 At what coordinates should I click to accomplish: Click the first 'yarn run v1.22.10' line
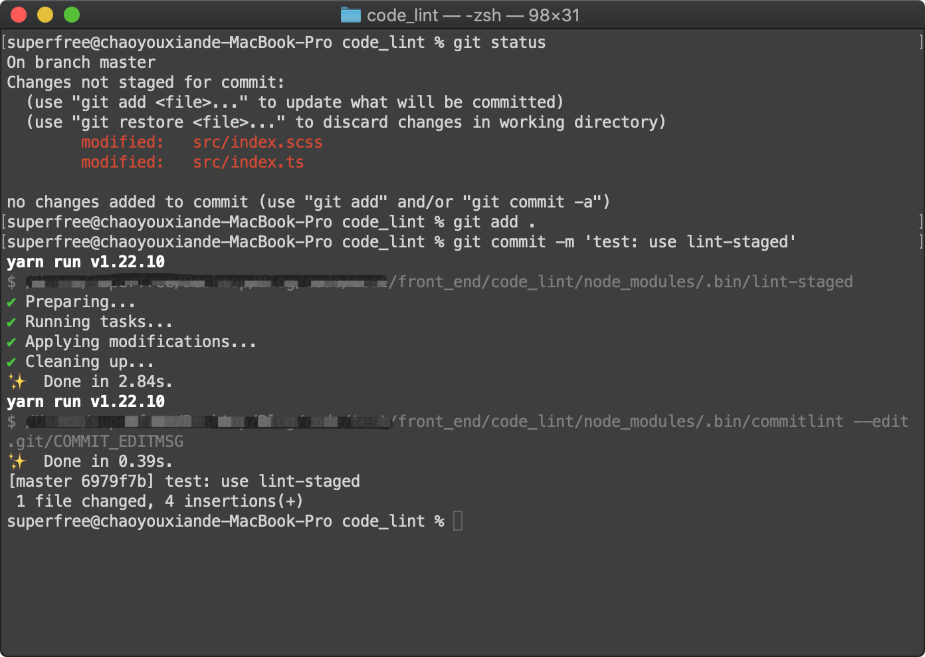[86, 262]
